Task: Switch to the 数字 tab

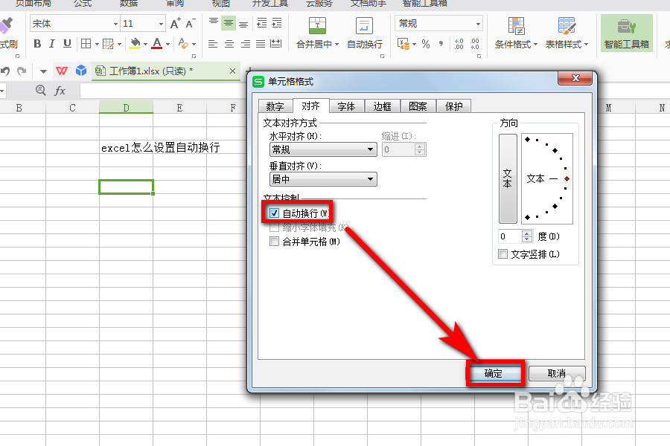Action: point(275,106)
